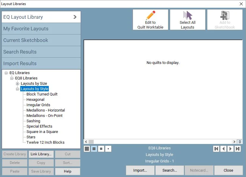
Task: Click the Close button at bottom
Action: [x=228, y=170]
